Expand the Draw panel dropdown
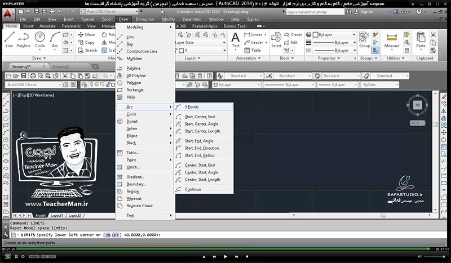This screenshot has width=451, height=263. [39, 58]
